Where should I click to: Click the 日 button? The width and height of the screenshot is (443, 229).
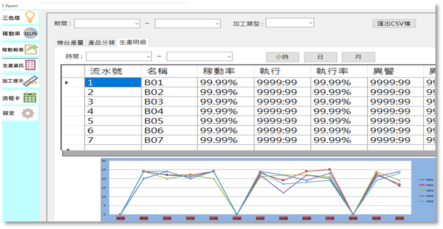(320, 57)
